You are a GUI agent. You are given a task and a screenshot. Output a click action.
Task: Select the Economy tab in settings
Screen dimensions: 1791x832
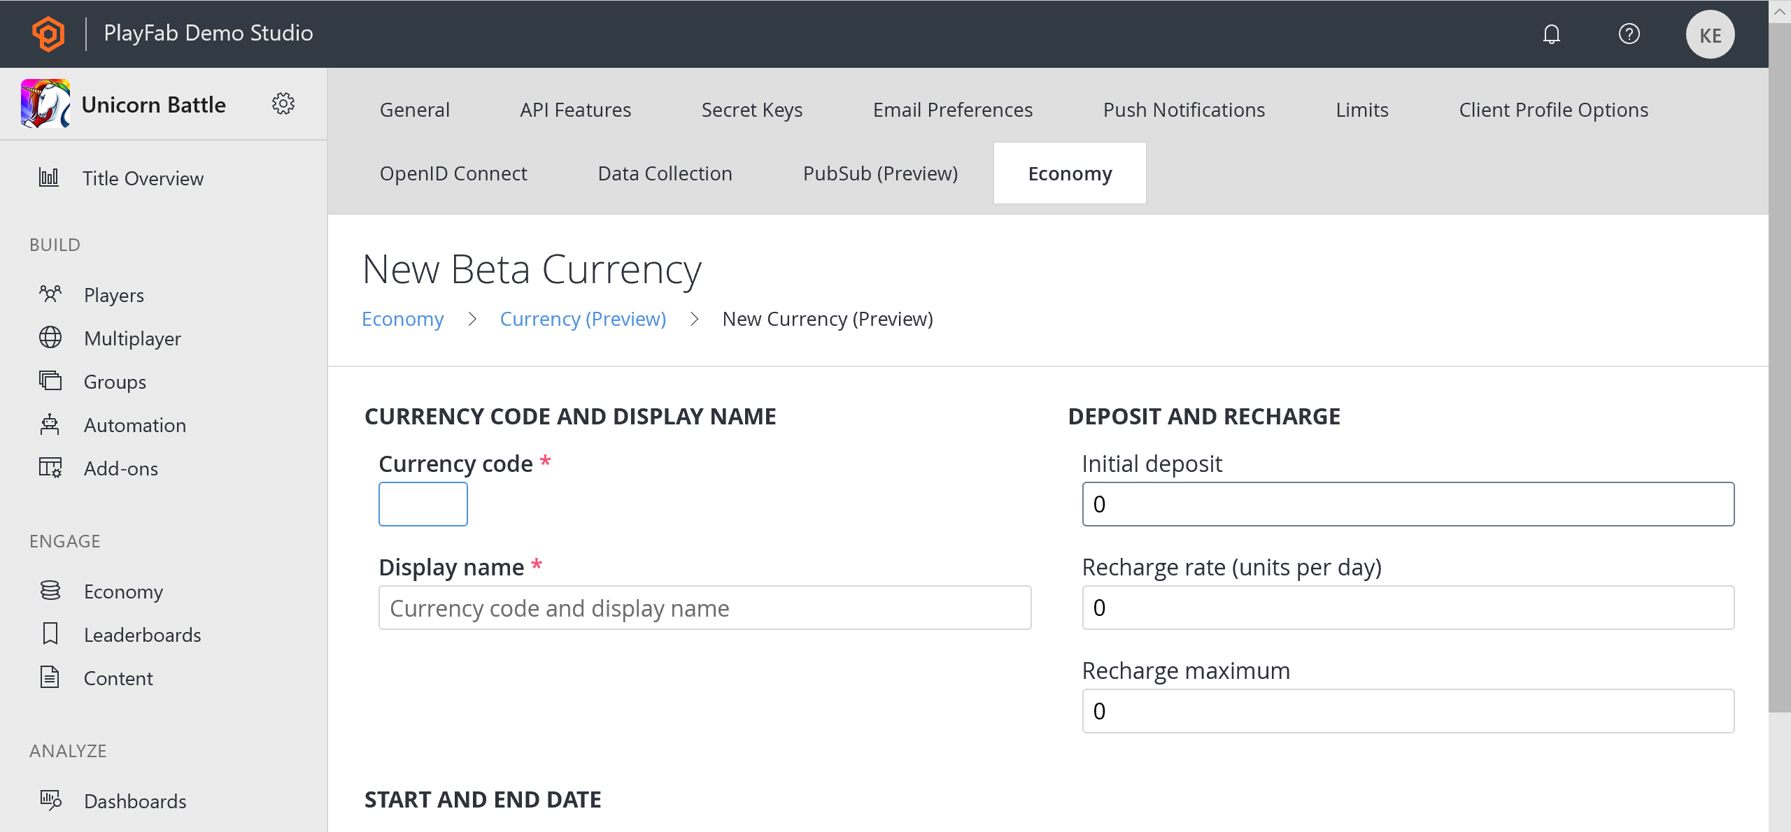(x=1070, y=173)
